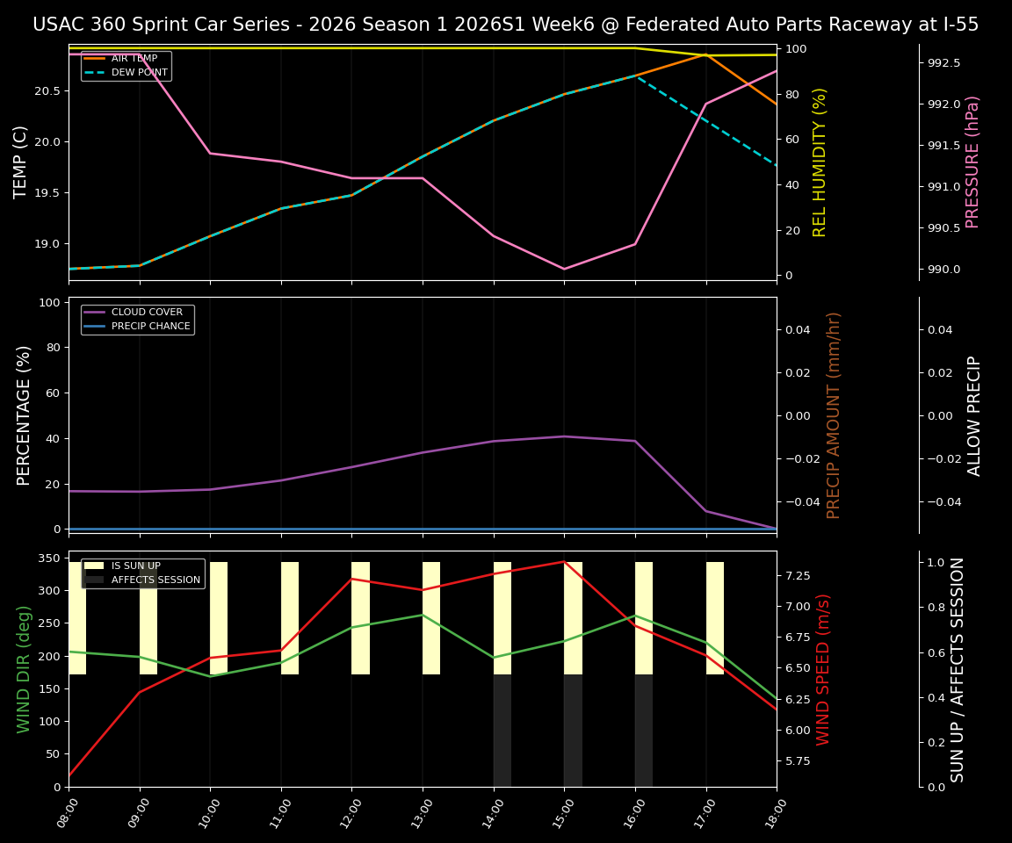Click the ALLOW PRECIP axis label
The height and width of the screenshot is (843, 1012).
975,413
